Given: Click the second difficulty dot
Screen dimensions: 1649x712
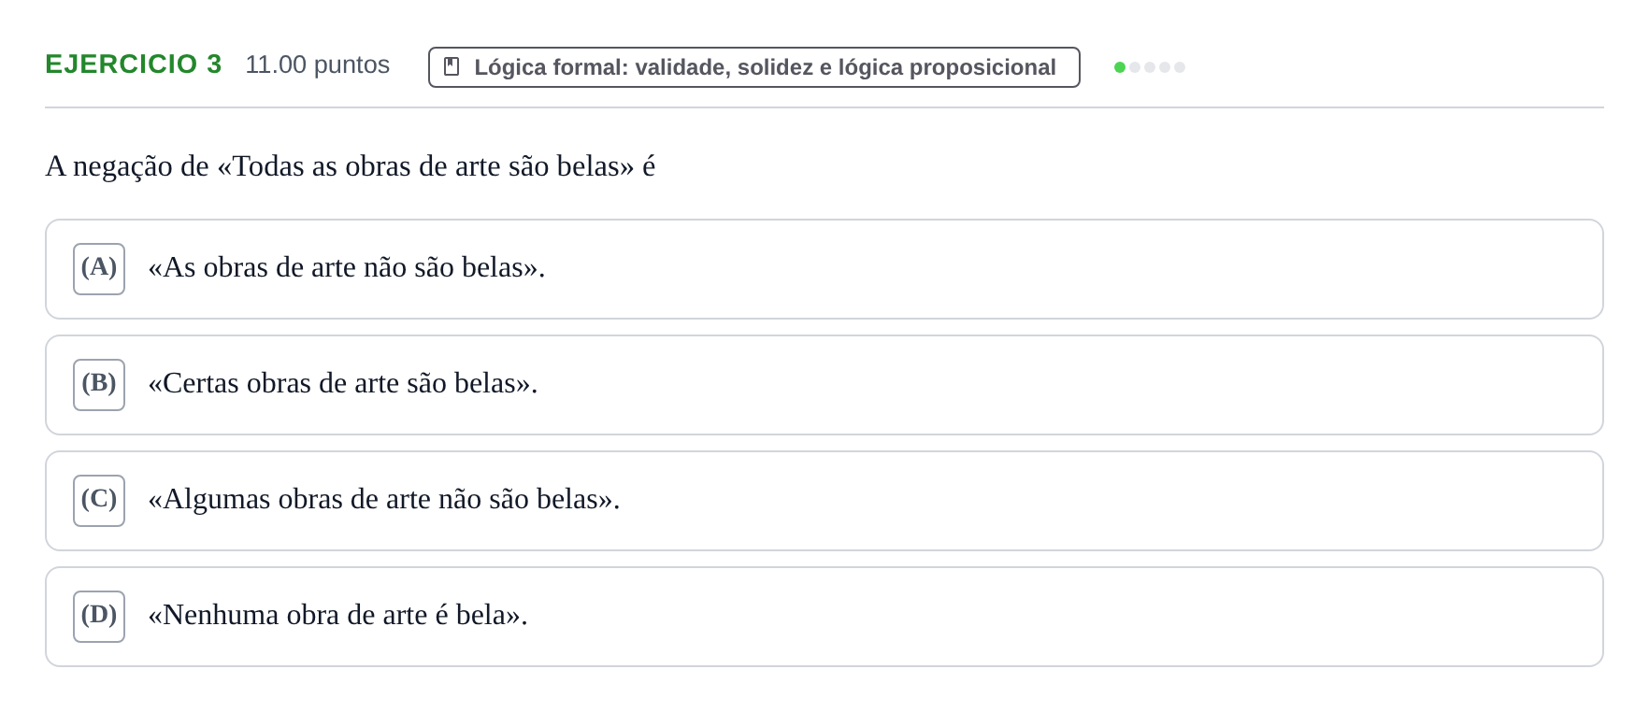Looking at the screenshot, I should tap(1135, 67).
